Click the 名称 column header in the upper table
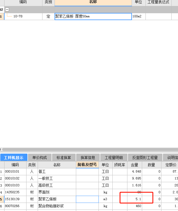 click(93, 2)
